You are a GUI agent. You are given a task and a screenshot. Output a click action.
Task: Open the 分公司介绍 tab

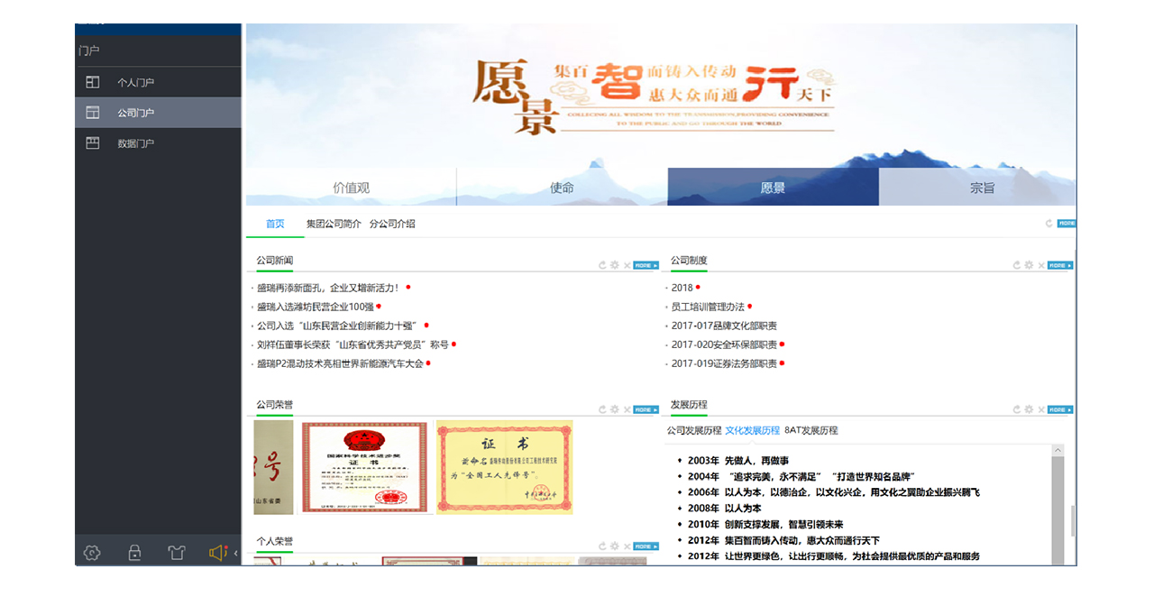392,224
